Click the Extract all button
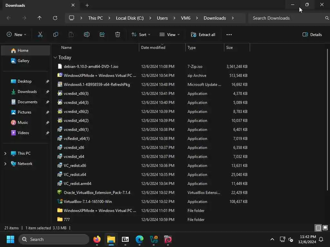330x247 pixels. coord(203,35)
